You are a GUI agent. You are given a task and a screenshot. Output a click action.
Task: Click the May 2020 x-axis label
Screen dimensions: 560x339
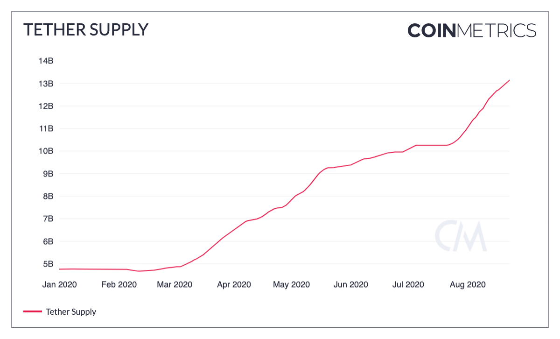click(x=292, y=284)
